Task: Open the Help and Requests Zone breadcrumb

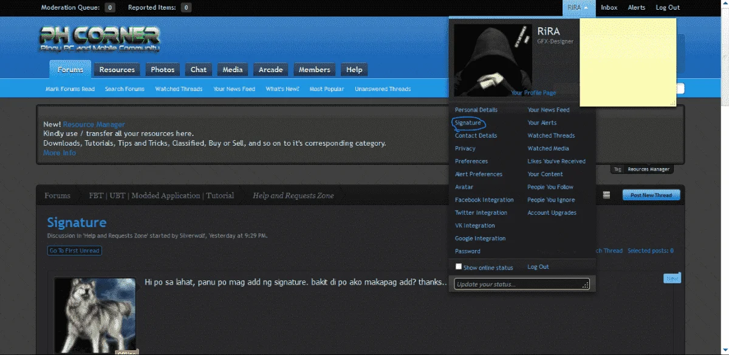Action: [x=293, y=195]
